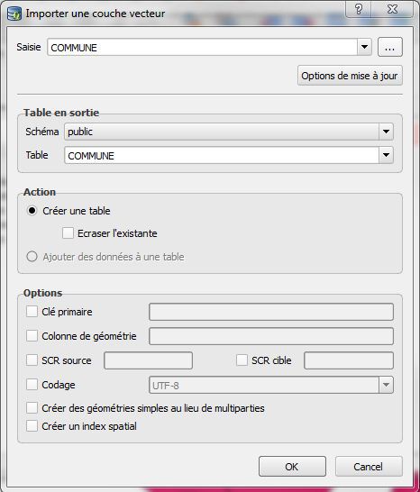
Task: Enable the SCR source checkbox
Action: (32, 360)
